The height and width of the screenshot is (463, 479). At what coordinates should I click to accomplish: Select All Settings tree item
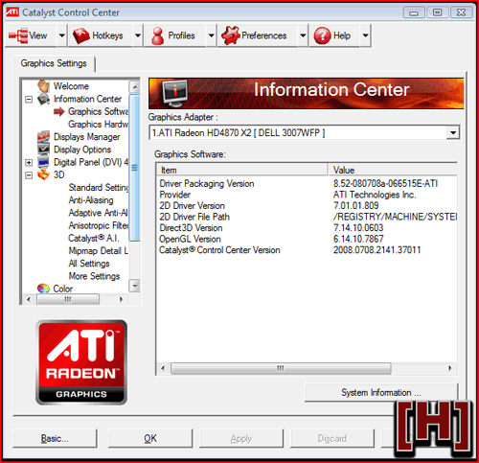89,264
